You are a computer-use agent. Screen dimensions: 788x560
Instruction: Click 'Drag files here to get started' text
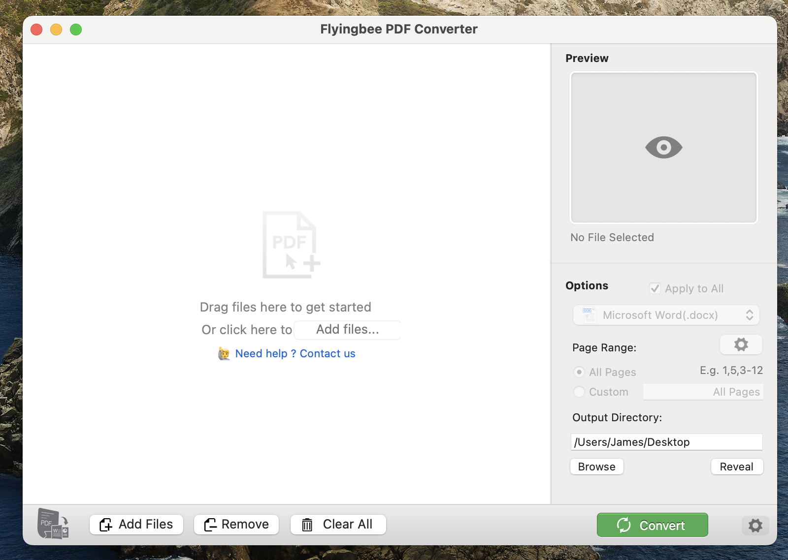pyautogui.click(x=286, y=307)
